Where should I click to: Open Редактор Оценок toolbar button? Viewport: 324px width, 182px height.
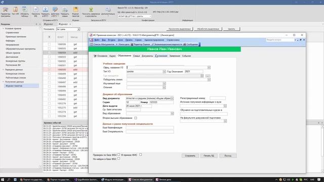140,44
